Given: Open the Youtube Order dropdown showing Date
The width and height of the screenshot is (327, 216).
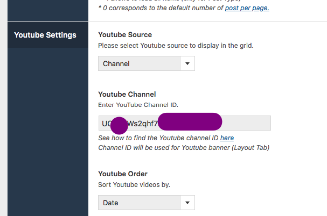Looking at the screenshot, I should point(139,203).
